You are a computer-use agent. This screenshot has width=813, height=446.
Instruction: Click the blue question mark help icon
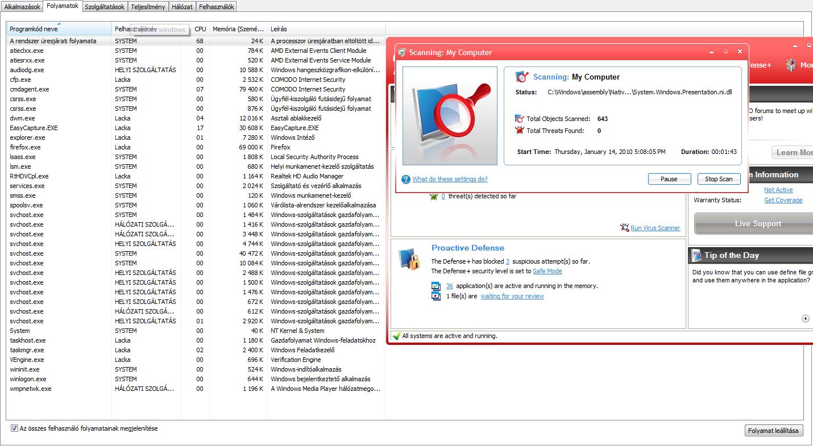click(x=406, y=180)
